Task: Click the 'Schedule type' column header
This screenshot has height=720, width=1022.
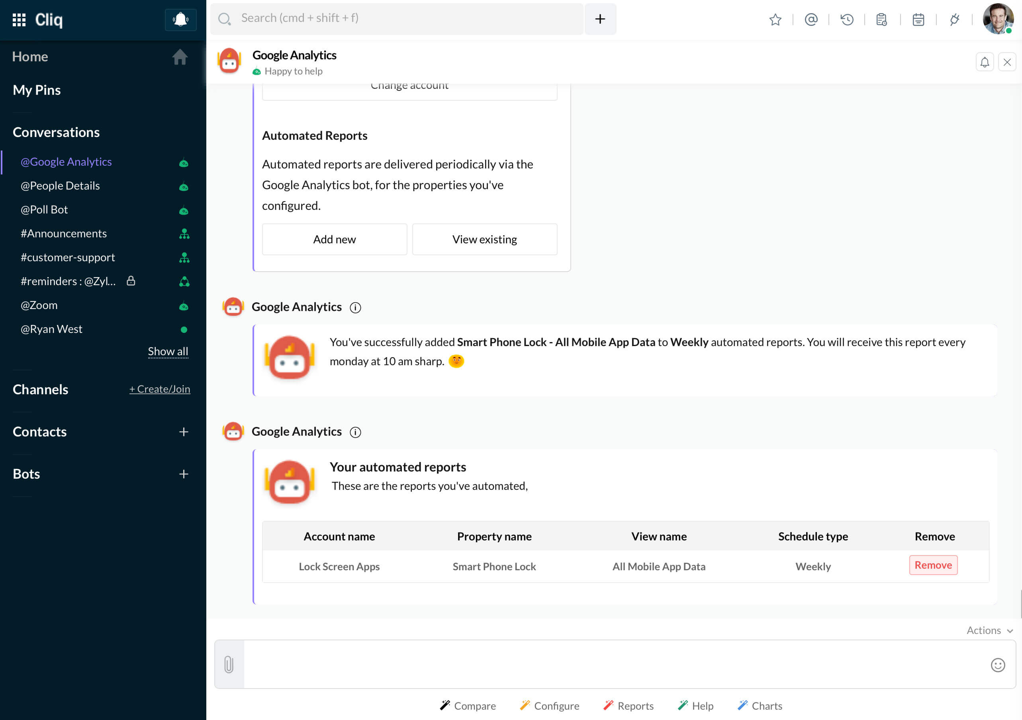Action: (813, 536)
